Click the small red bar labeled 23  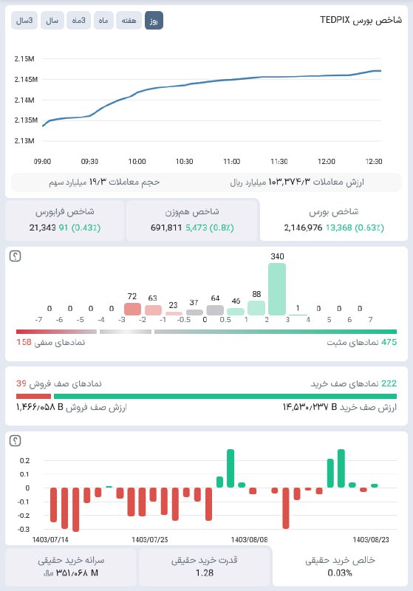[x=174, y=313]
